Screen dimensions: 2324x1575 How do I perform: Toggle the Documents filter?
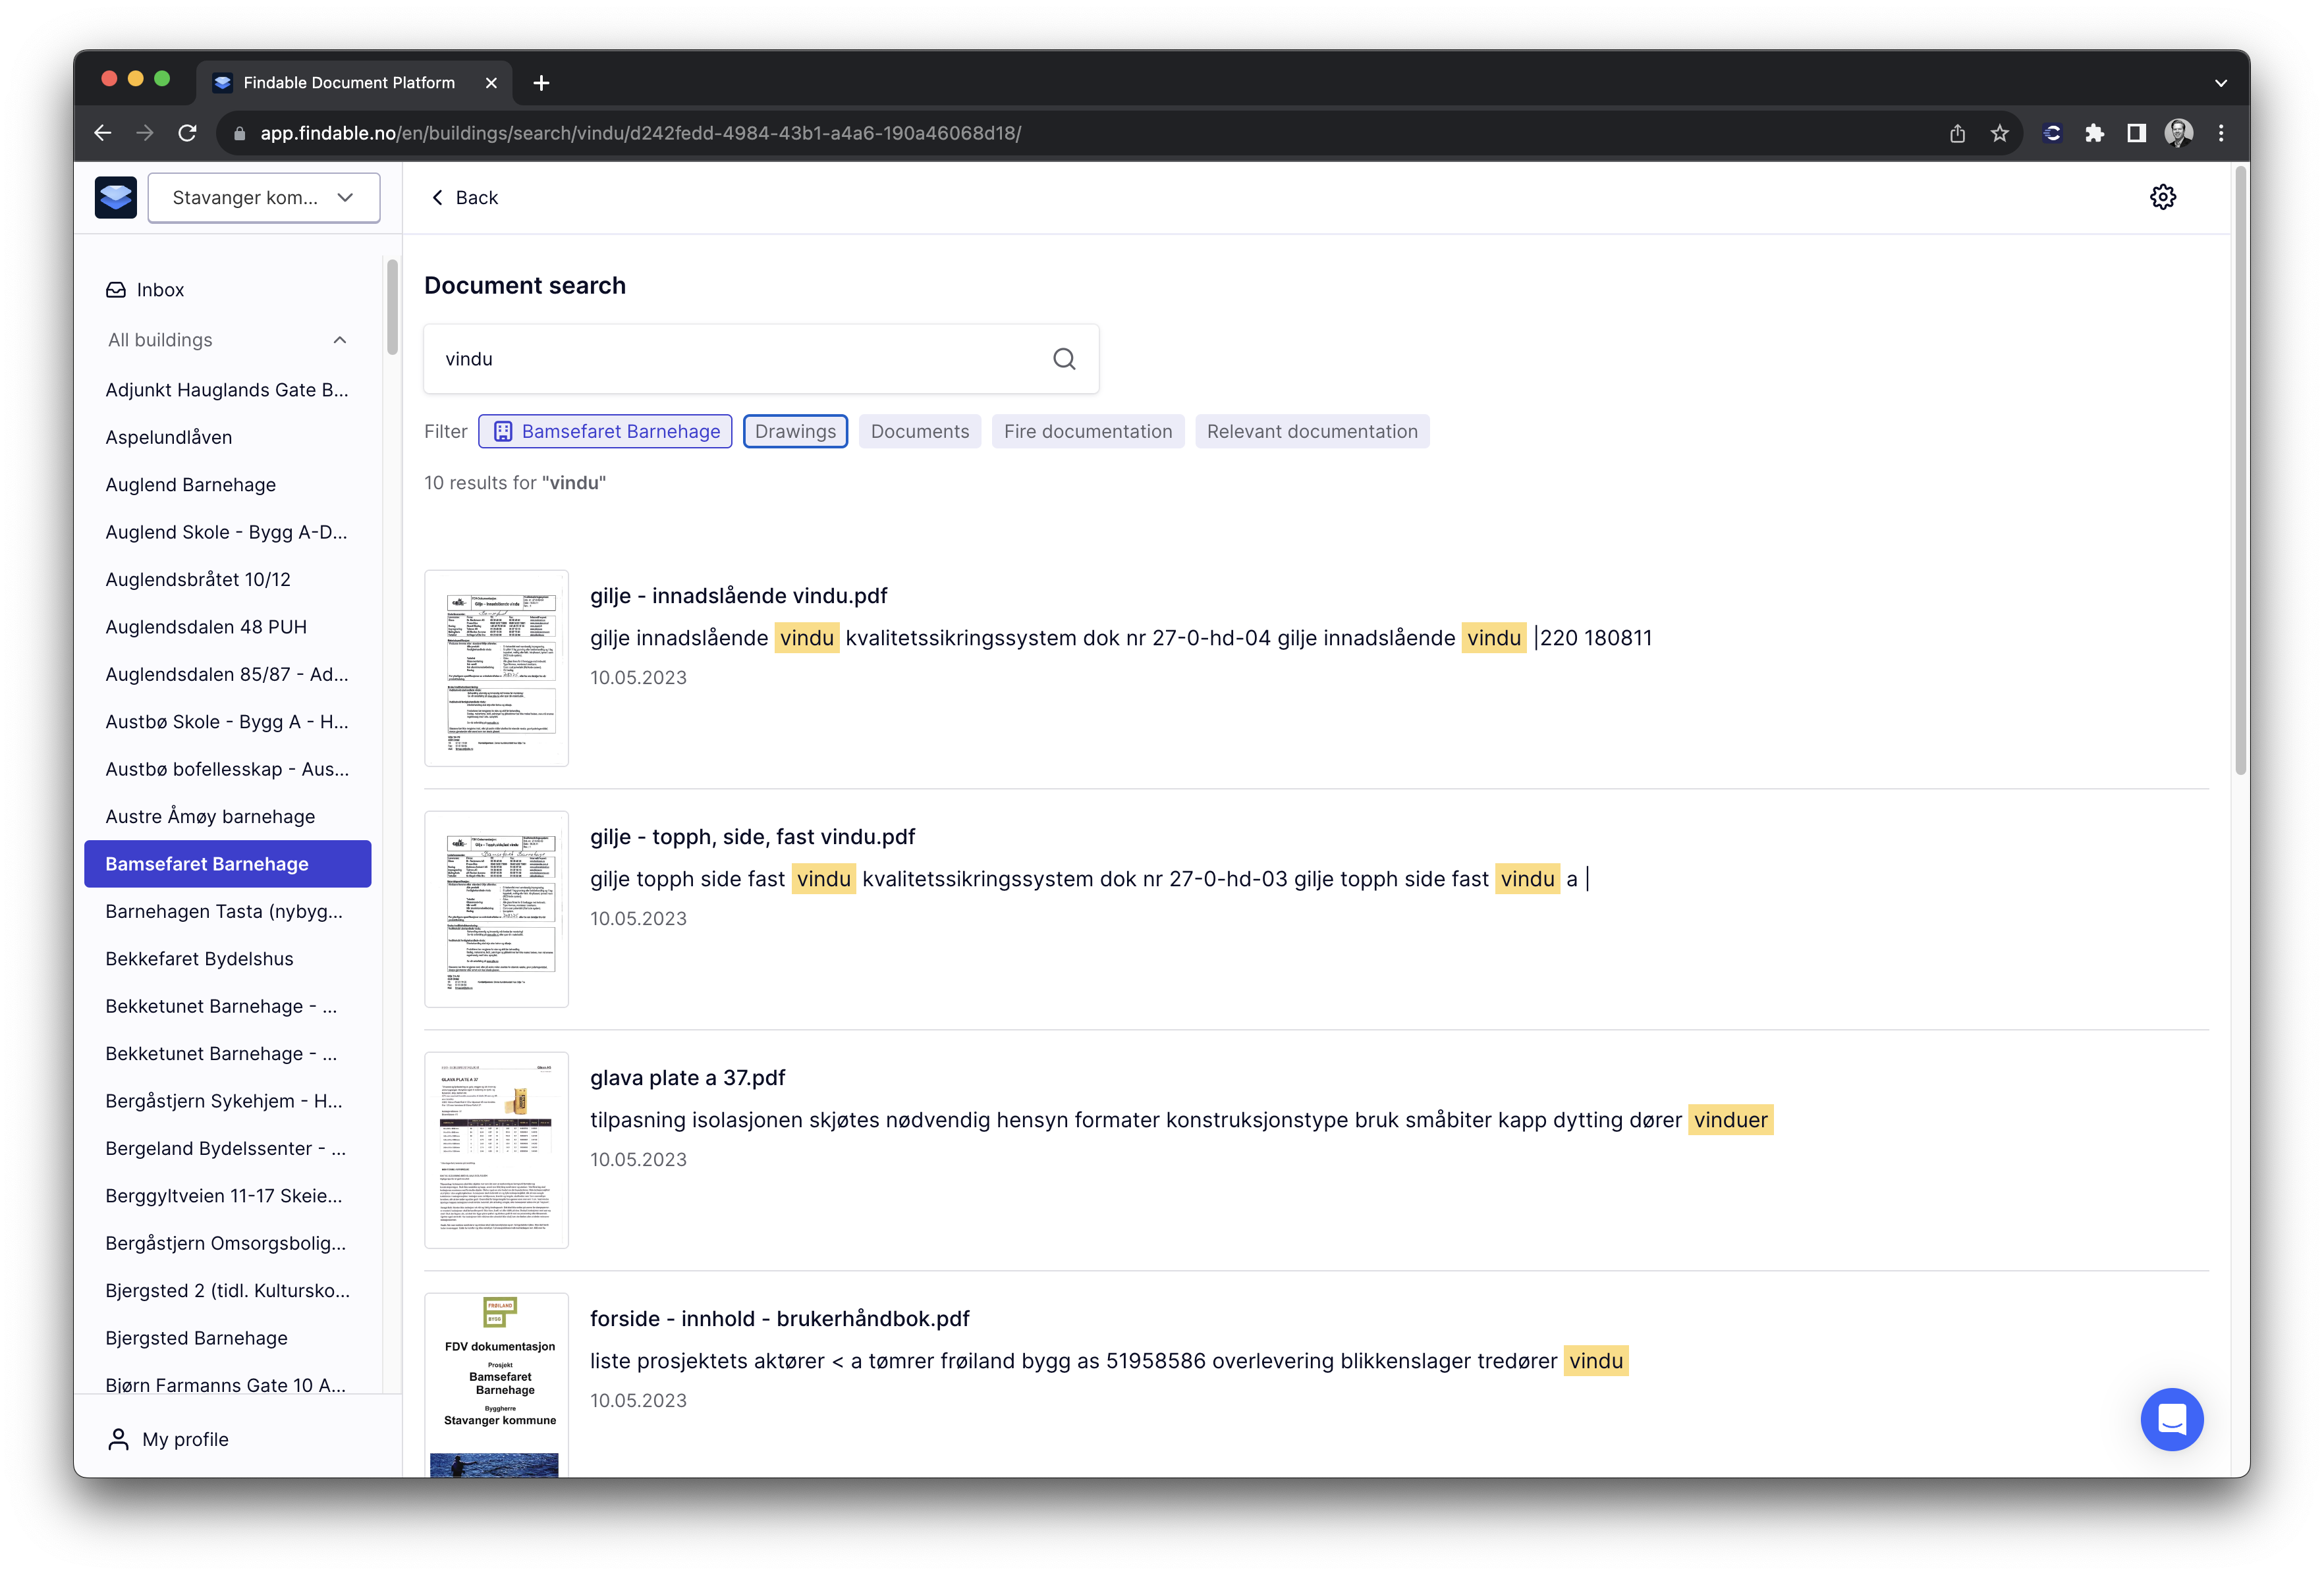click(919, 432)
